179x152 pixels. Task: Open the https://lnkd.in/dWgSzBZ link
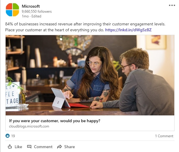pyautogui.click(x=128, y=30)
